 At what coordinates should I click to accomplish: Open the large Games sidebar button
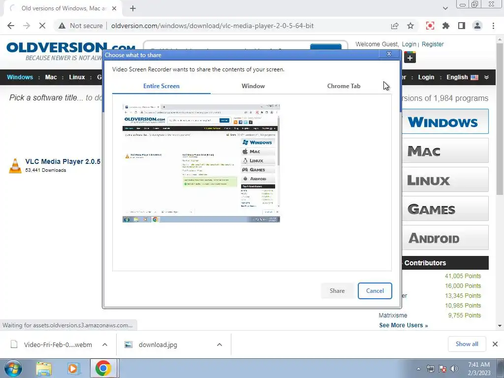445,209
